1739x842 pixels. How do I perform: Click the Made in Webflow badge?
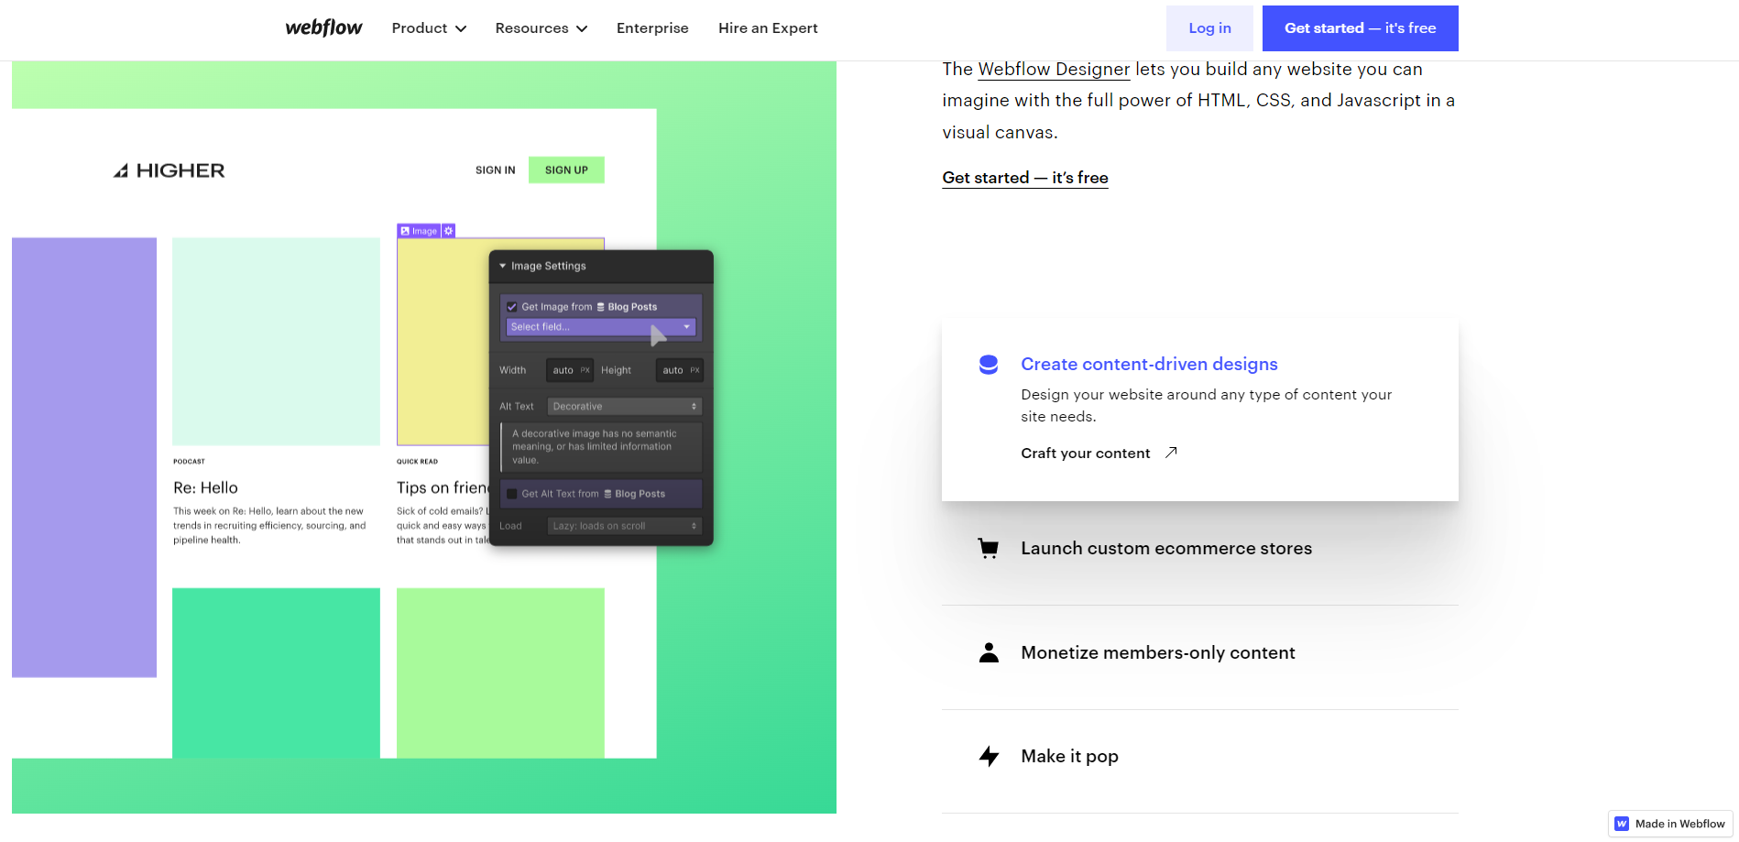[1669, 824]
